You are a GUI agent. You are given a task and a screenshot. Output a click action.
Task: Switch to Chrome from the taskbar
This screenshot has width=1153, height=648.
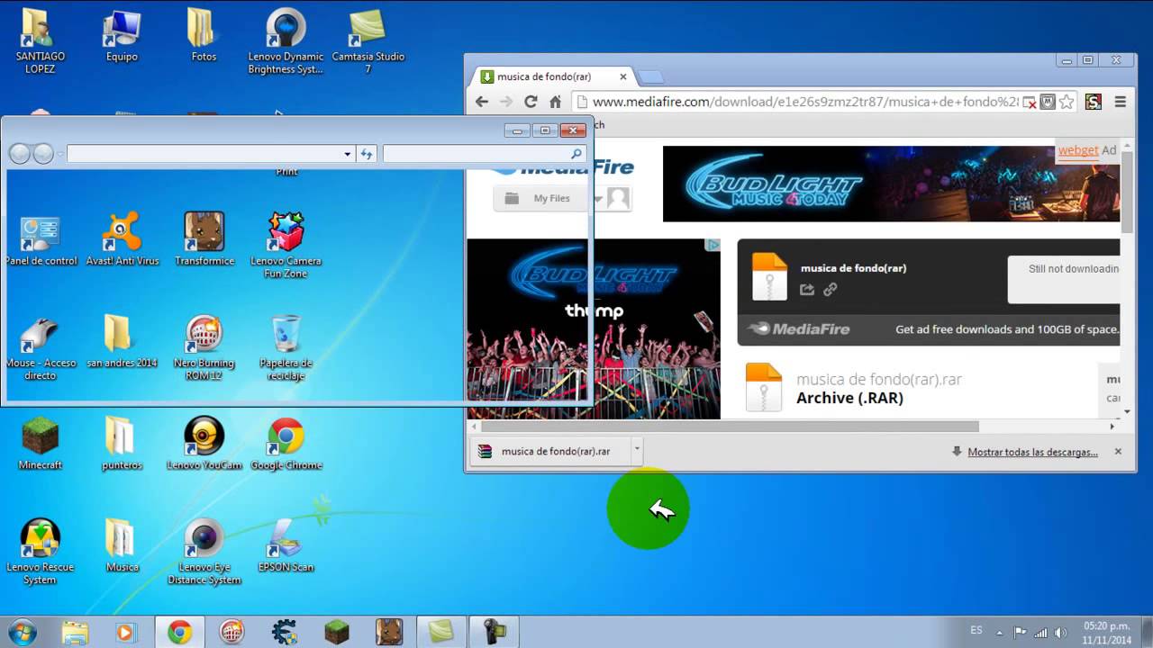click(x=179, y=632)
